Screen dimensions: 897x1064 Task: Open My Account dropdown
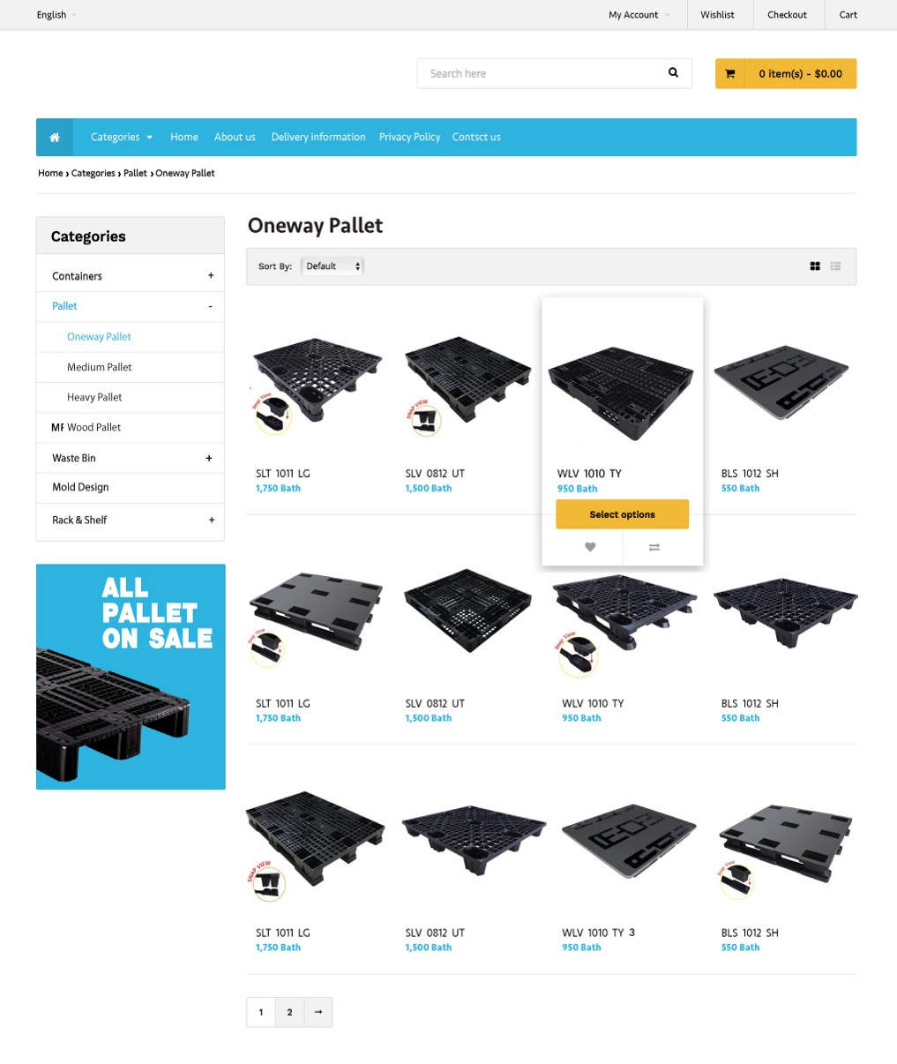(639, 15)
